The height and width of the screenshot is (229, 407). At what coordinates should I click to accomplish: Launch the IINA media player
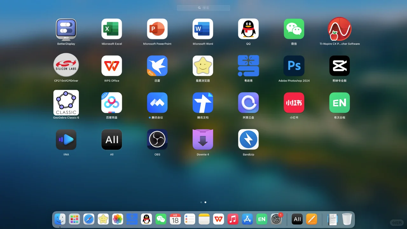point(66,139)
